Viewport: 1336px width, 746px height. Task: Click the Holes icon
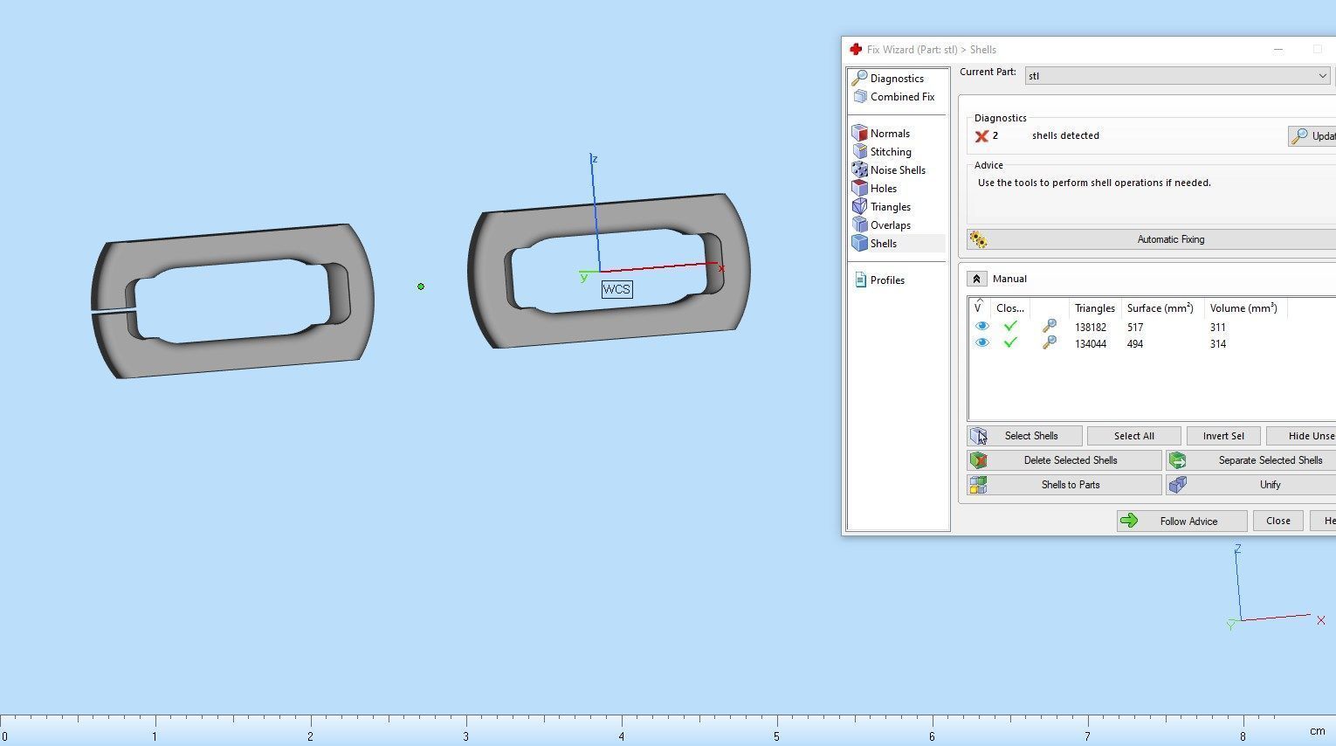860,189
